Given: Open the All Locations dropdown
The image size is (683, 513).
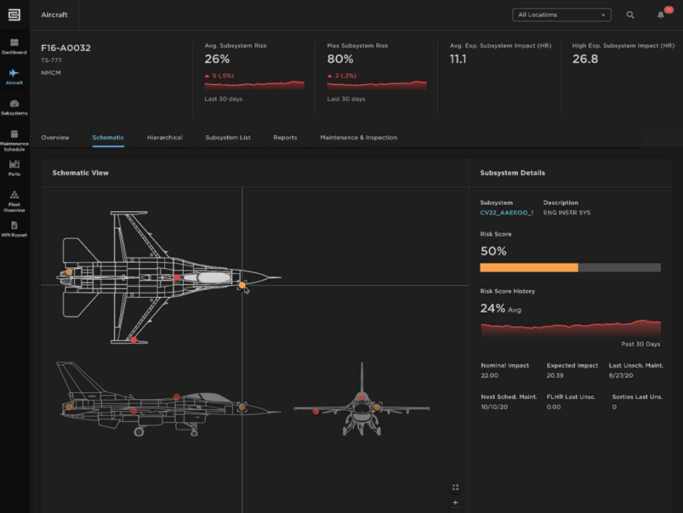Looking at the screenshot, I should (x=561, y=15).
